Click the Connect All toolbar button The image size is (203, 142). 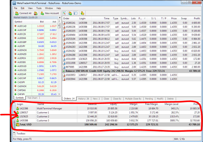pyautogui.click(x=23, y=13)
